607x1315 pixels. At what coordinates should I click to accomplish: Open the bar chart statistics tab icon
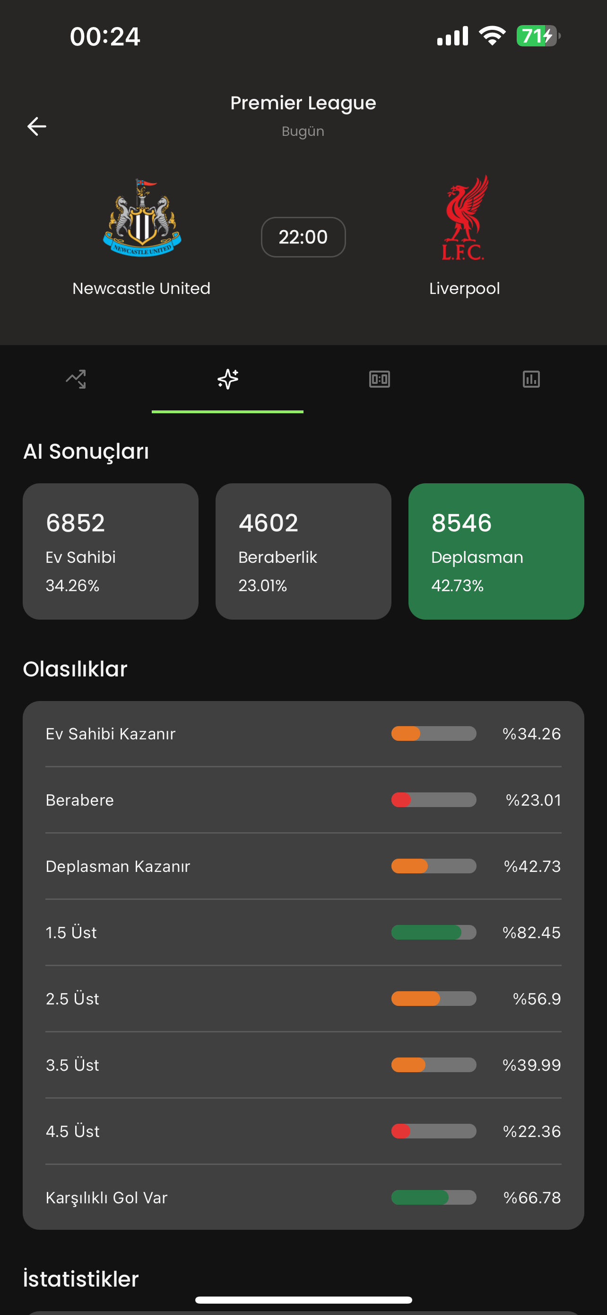(531, 379)
